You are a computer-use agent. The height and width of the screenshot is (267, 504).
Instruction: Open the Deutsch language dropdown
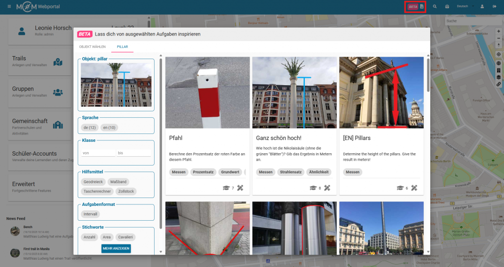[x=465, y=6]
